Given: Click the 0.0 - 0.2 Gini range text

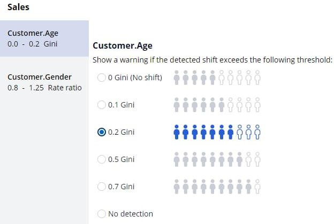Looking at the screenshot, I should [x=32, y=44].
